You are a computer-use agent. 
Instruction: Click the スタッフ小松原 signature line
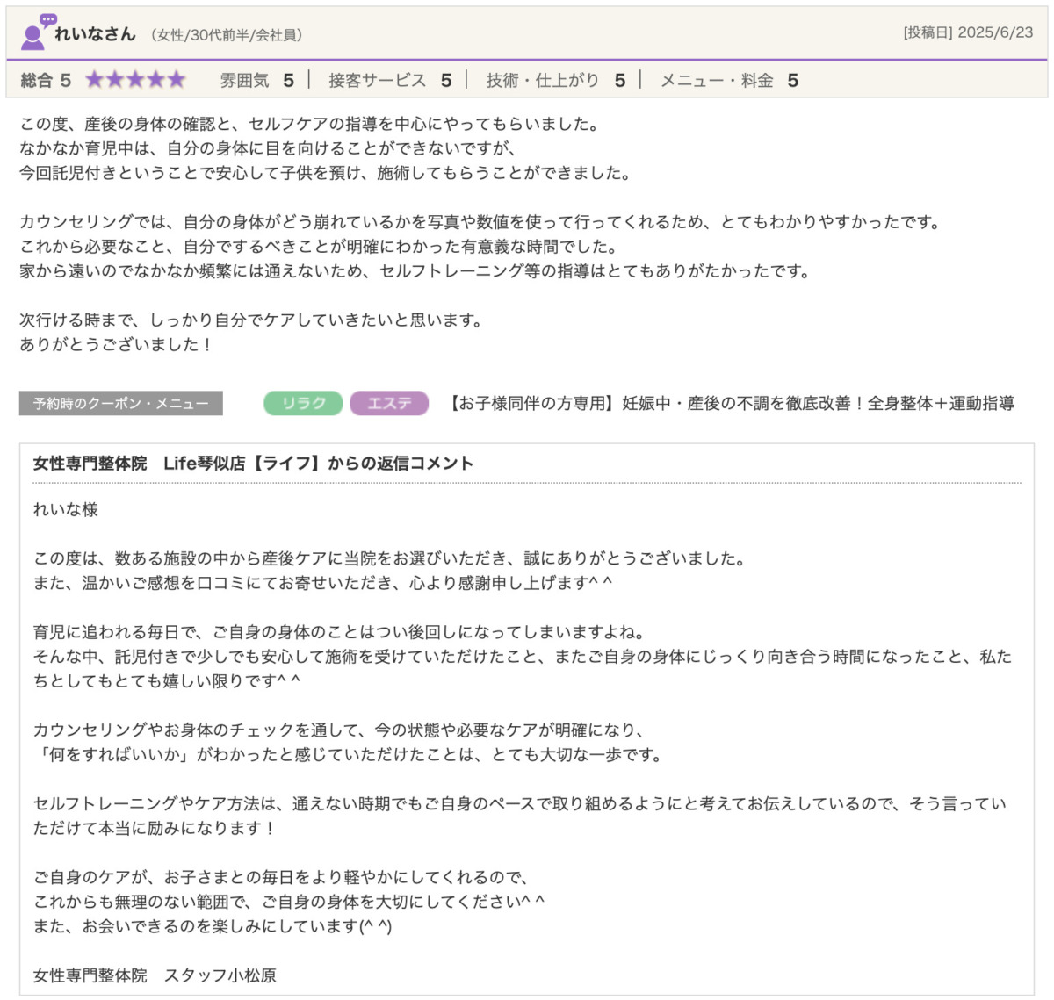155,975
